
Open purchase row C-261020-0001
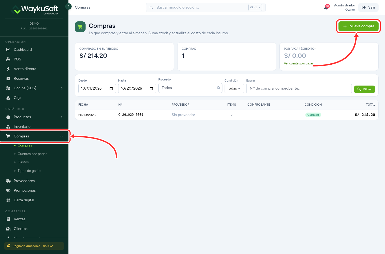(x=227, y=115)
